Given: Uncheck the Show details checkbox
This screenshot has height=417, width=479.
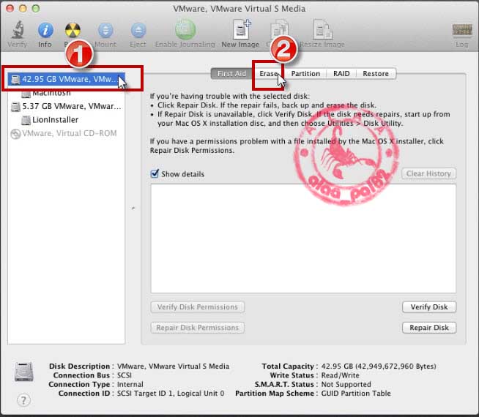Looking at the screenshot, I should coord(155,173).
